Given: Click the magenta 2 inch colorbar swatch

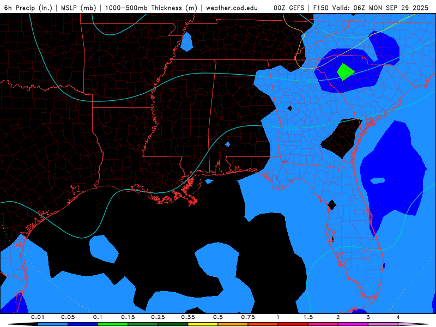Looking at the screenshot, I should pyautogui.click(x=353, y=324).
